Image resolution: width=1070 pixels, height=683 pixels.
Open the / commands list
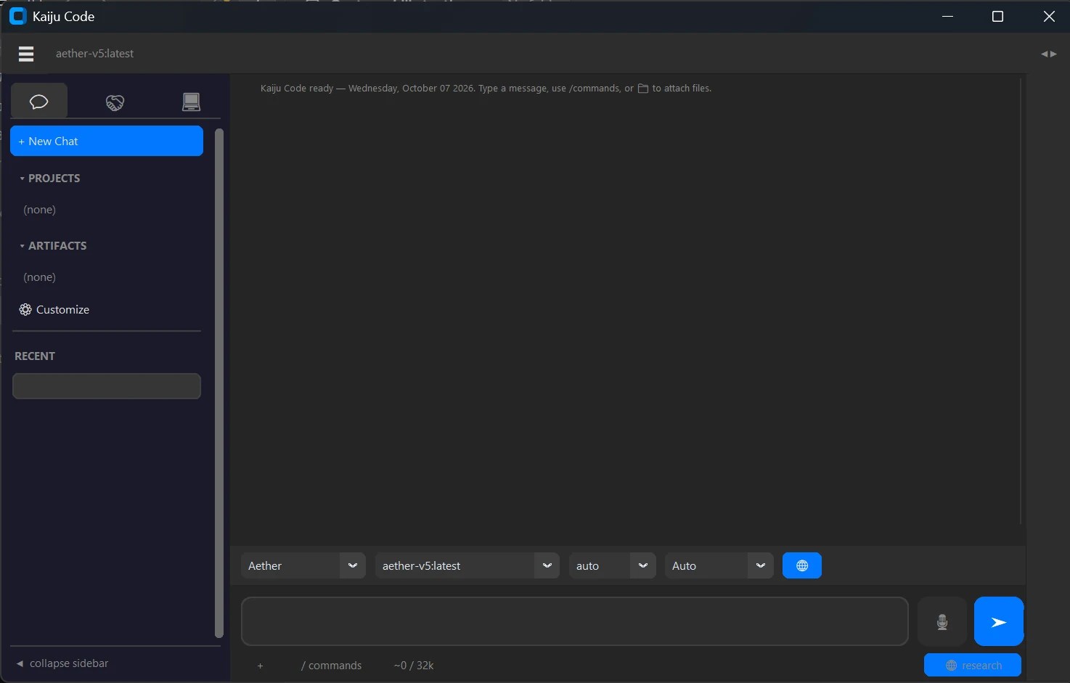331,666
